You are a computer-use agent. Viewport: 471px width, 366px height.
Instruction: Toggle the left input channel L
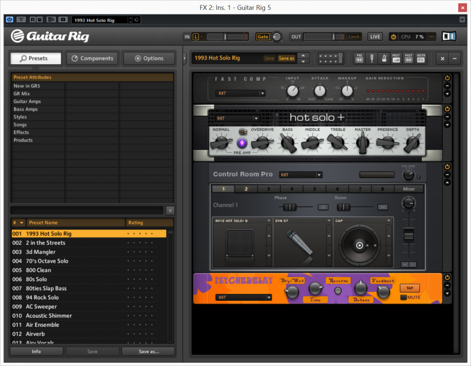coord(196,37)
